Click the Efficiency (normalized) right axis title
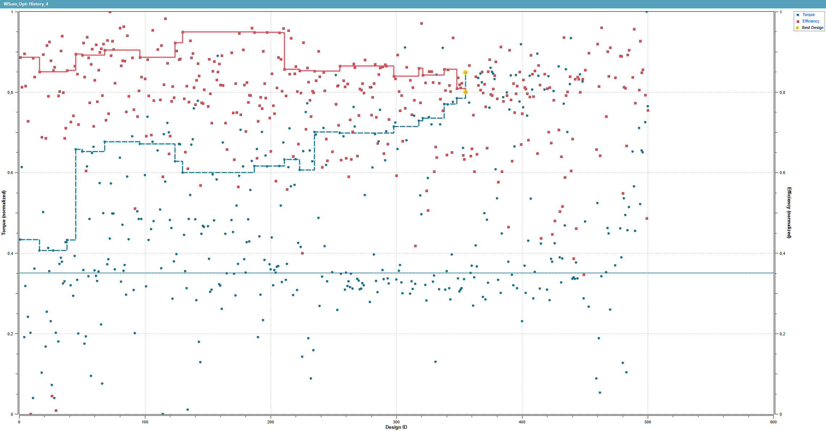826x431 pixels. pyautogui.click(x=789, y=213)
